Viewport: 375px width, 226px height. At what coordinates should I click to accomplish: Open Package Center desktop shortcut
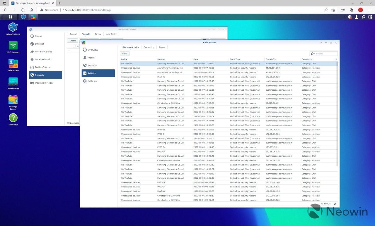click(x=13, y=102)
